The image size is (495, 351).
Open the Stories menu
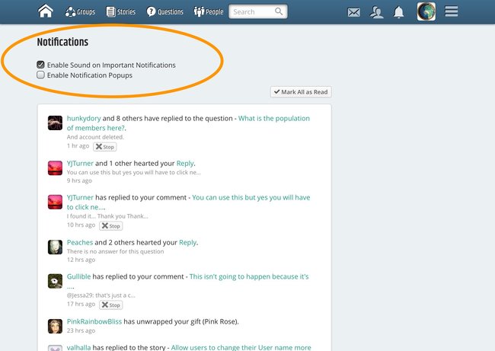(122, 12)
